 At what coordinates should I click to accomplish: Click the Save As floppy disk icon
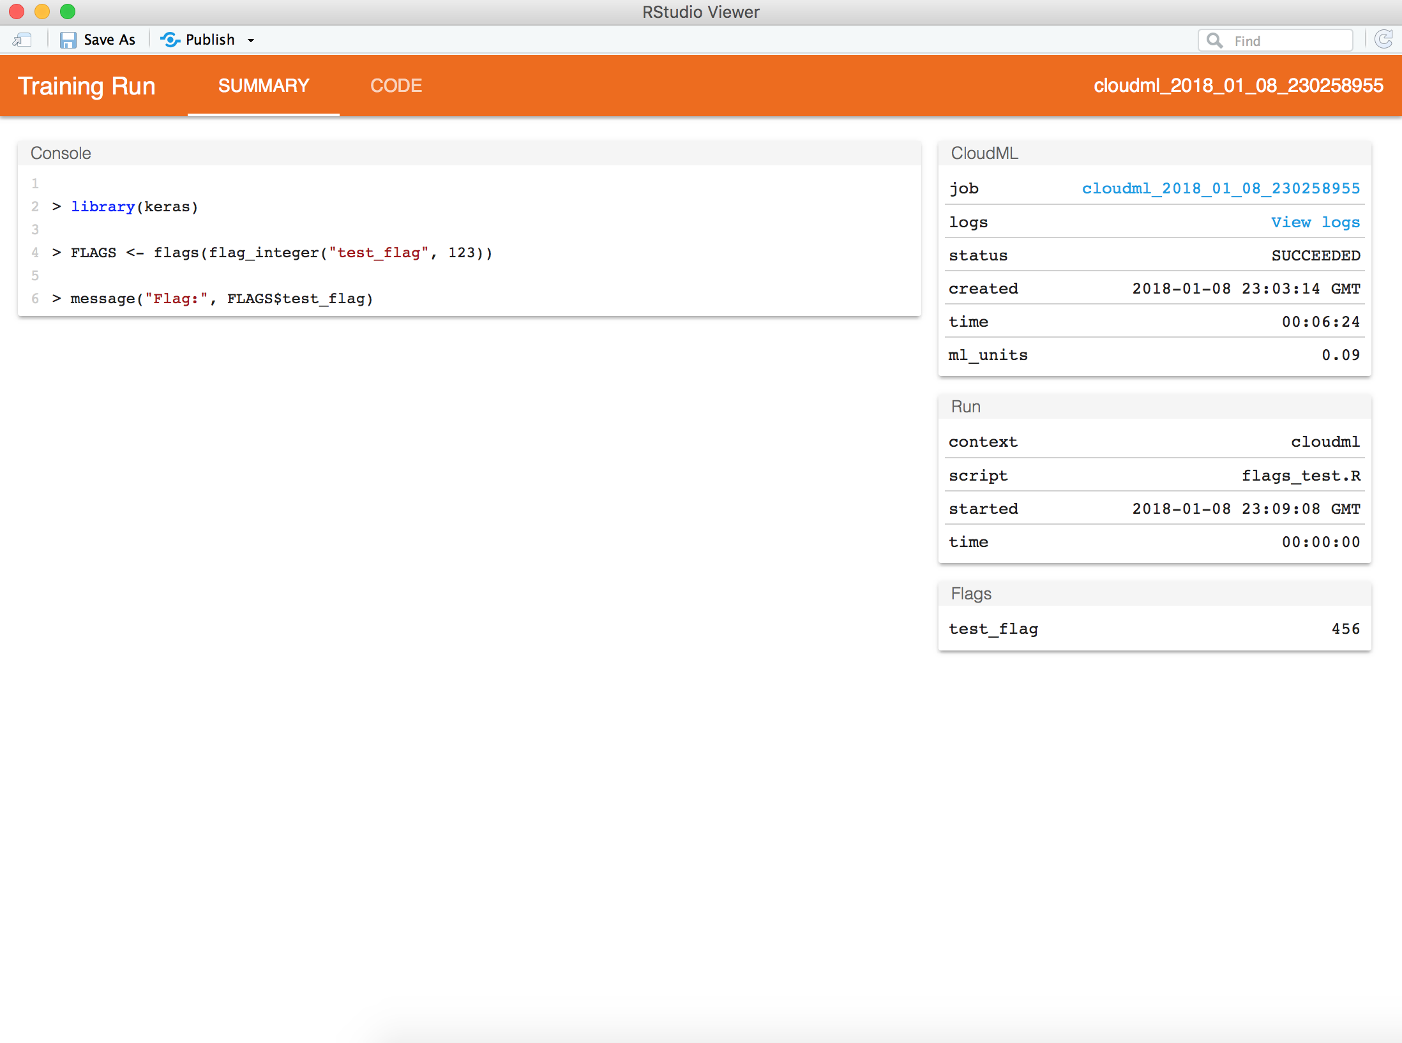pos(68,39)
